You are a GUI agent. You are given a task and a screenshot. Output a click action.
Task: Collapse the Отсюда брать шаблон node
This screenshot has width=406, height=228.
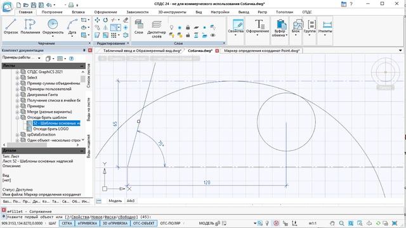pyautogui.click(x=17, y=118)
